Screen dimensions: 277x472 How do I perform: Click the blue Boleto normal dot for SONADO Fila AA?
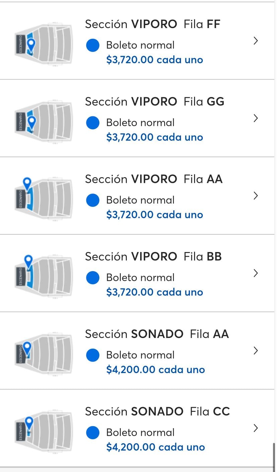(x=93, y=355)
